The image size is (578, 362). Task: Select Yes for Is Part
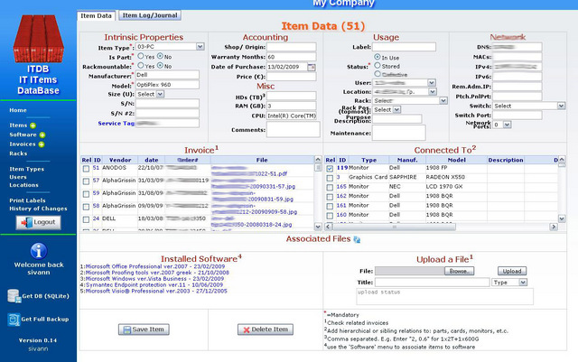coord(141,56)
